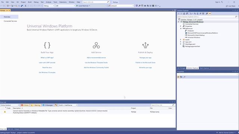Click Switch Views icon in Solution Explorer toolbar
239x134 pixels.
point(187,13)
